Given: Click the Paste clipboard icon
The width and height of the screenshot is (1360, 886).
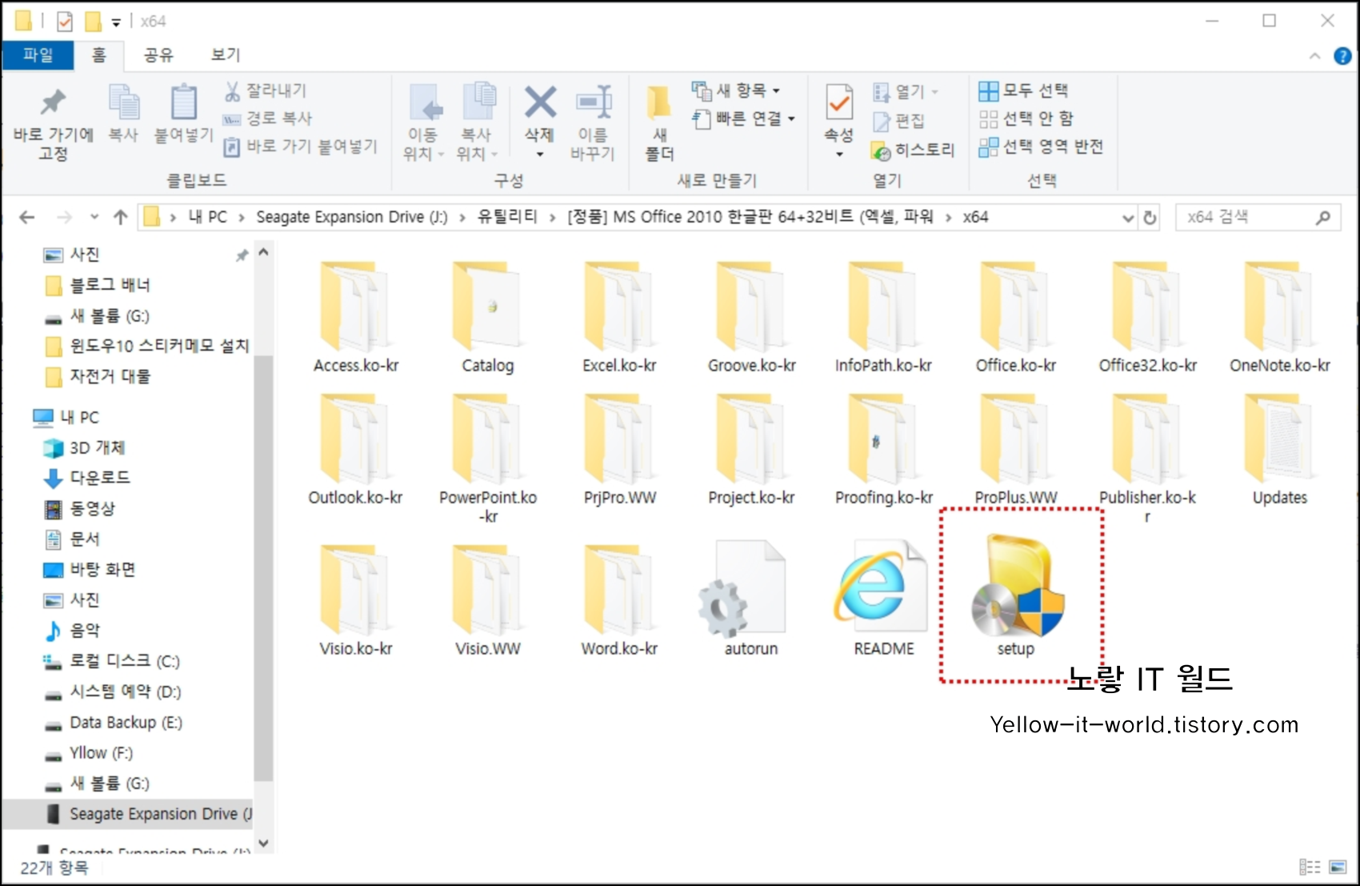Looking at the screenshot, I should click(x=184, y=102).
